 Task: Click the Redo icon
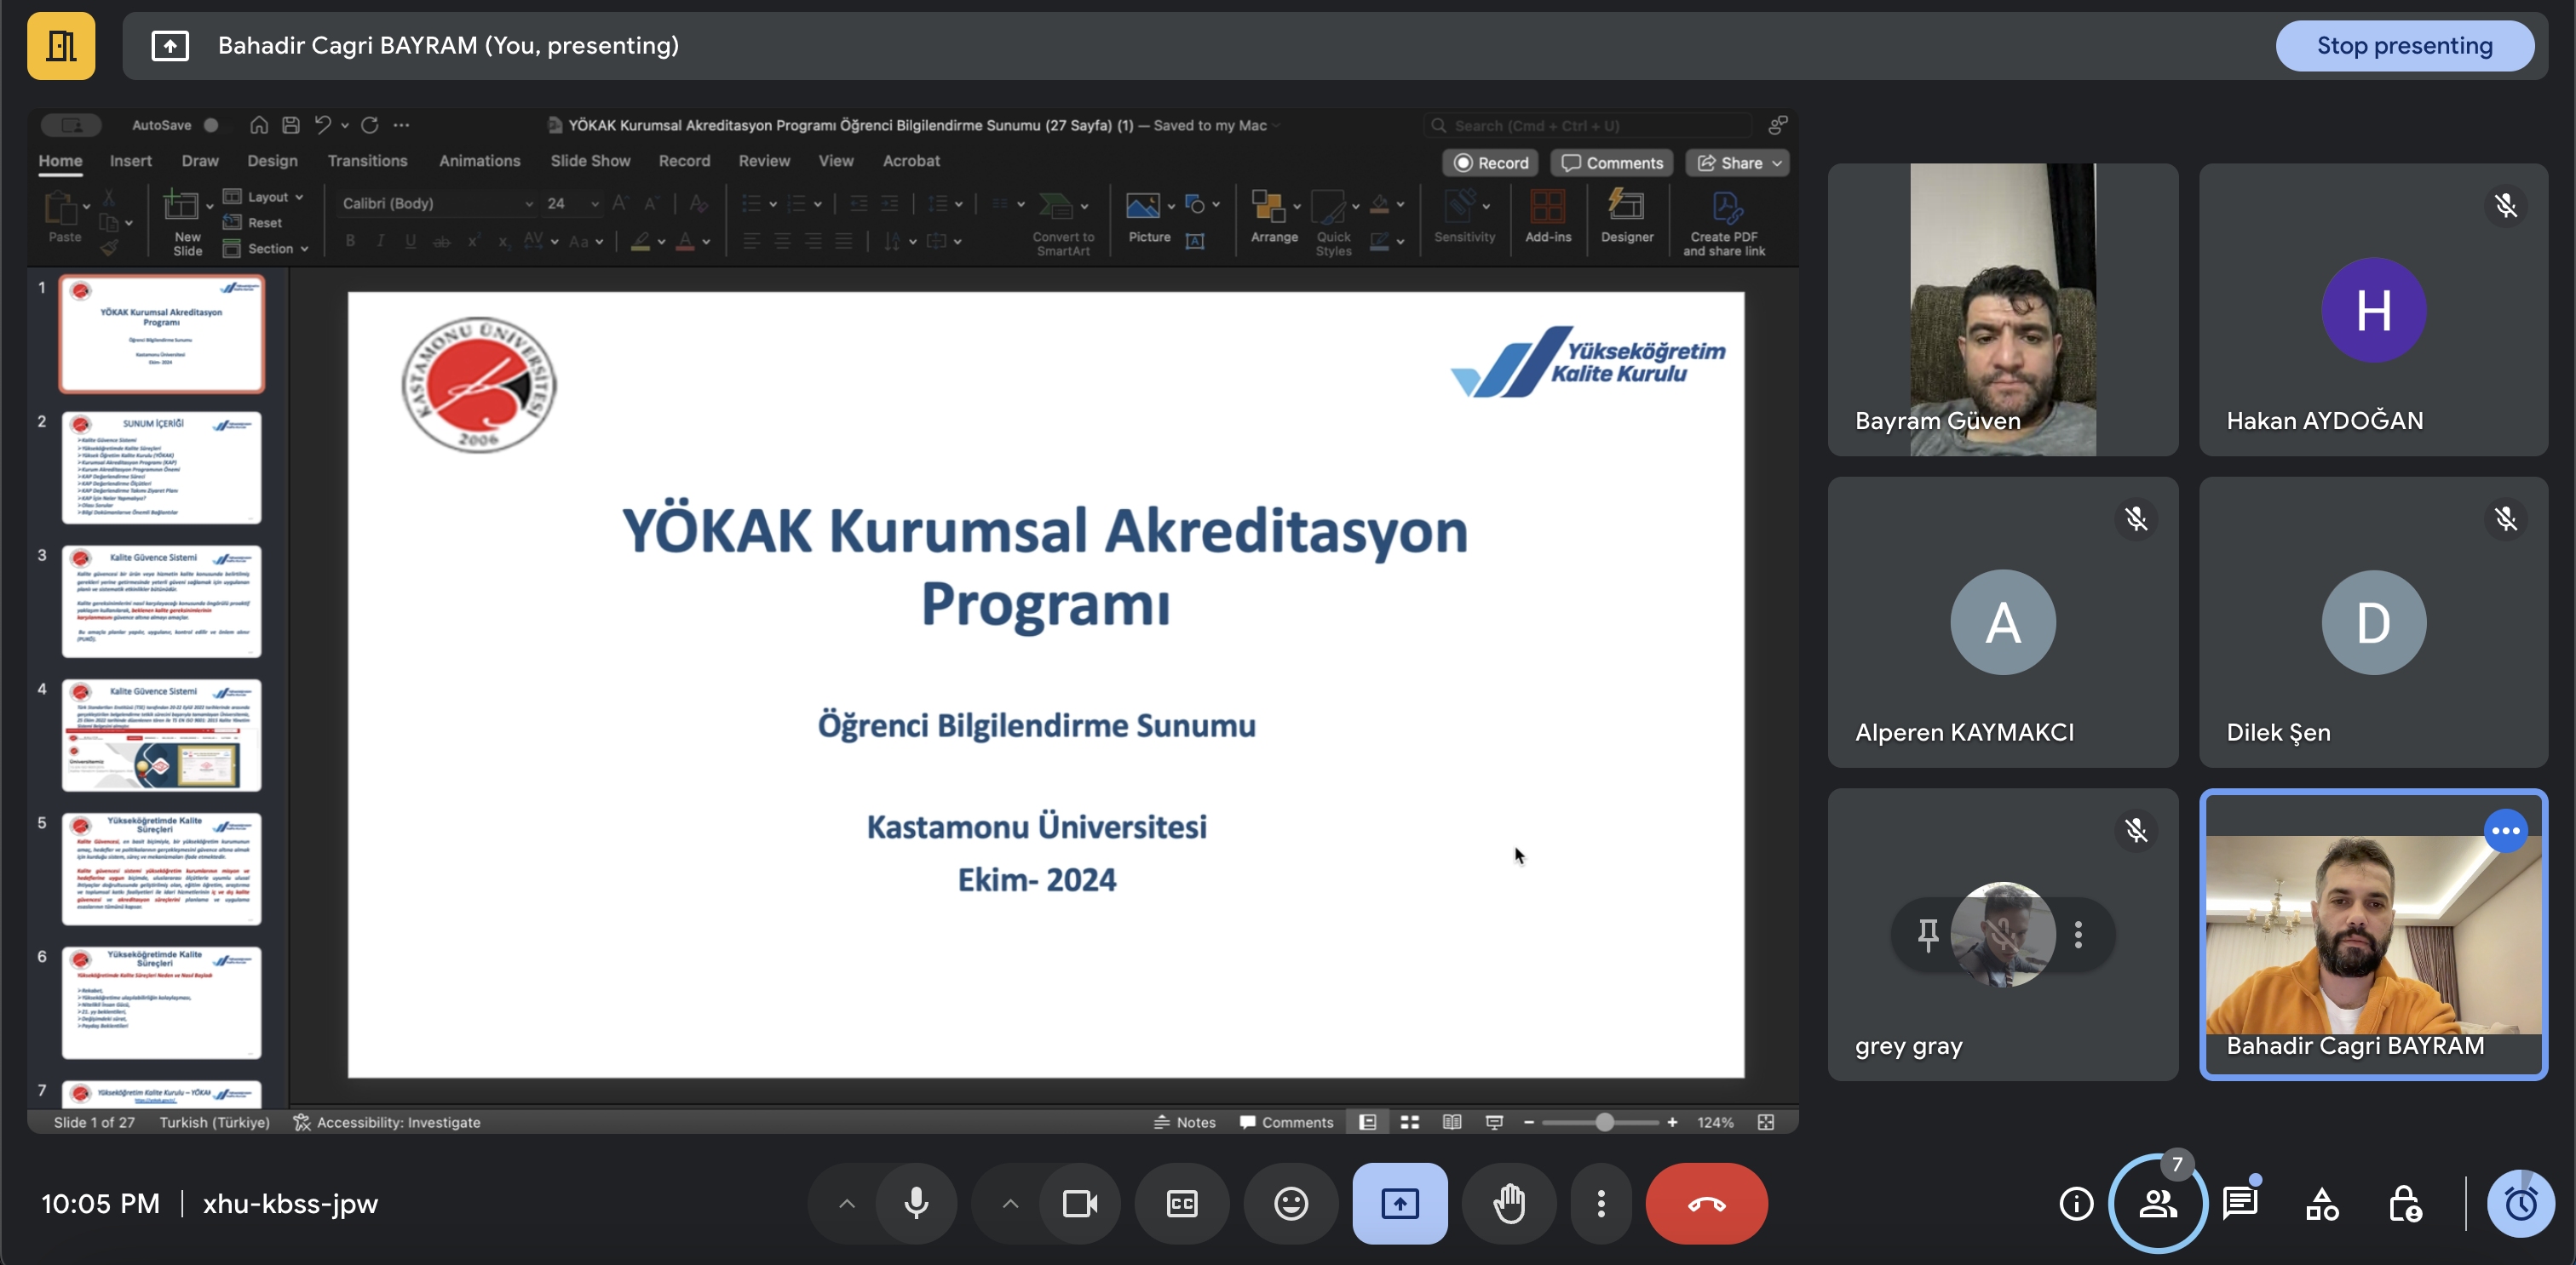coord(369,125)
